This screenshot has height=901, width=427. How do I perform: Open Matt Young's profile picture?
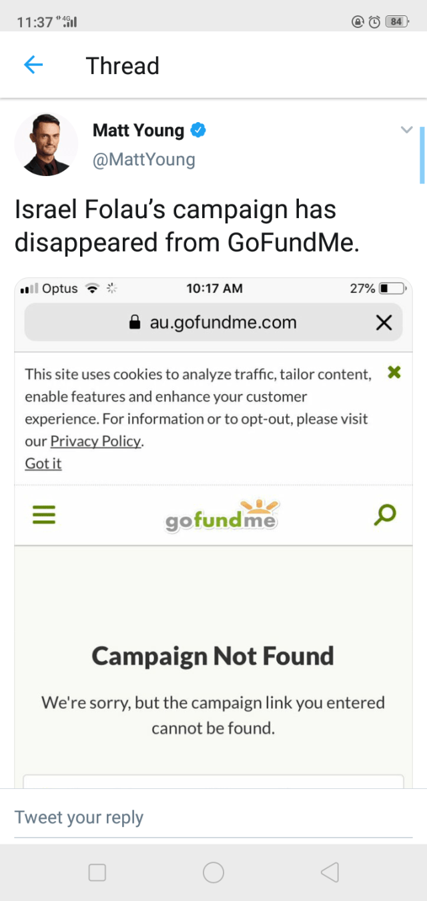46,145
